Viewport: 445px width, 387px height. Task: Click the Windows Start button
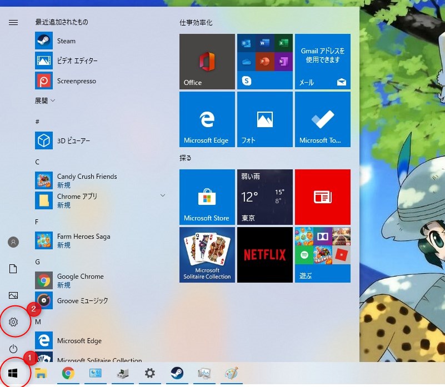(x=13, y=373)
